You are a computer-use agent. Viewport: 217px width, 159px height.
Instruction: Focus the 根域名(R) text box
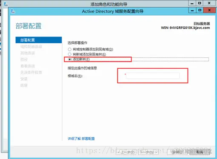click(153, 76)
